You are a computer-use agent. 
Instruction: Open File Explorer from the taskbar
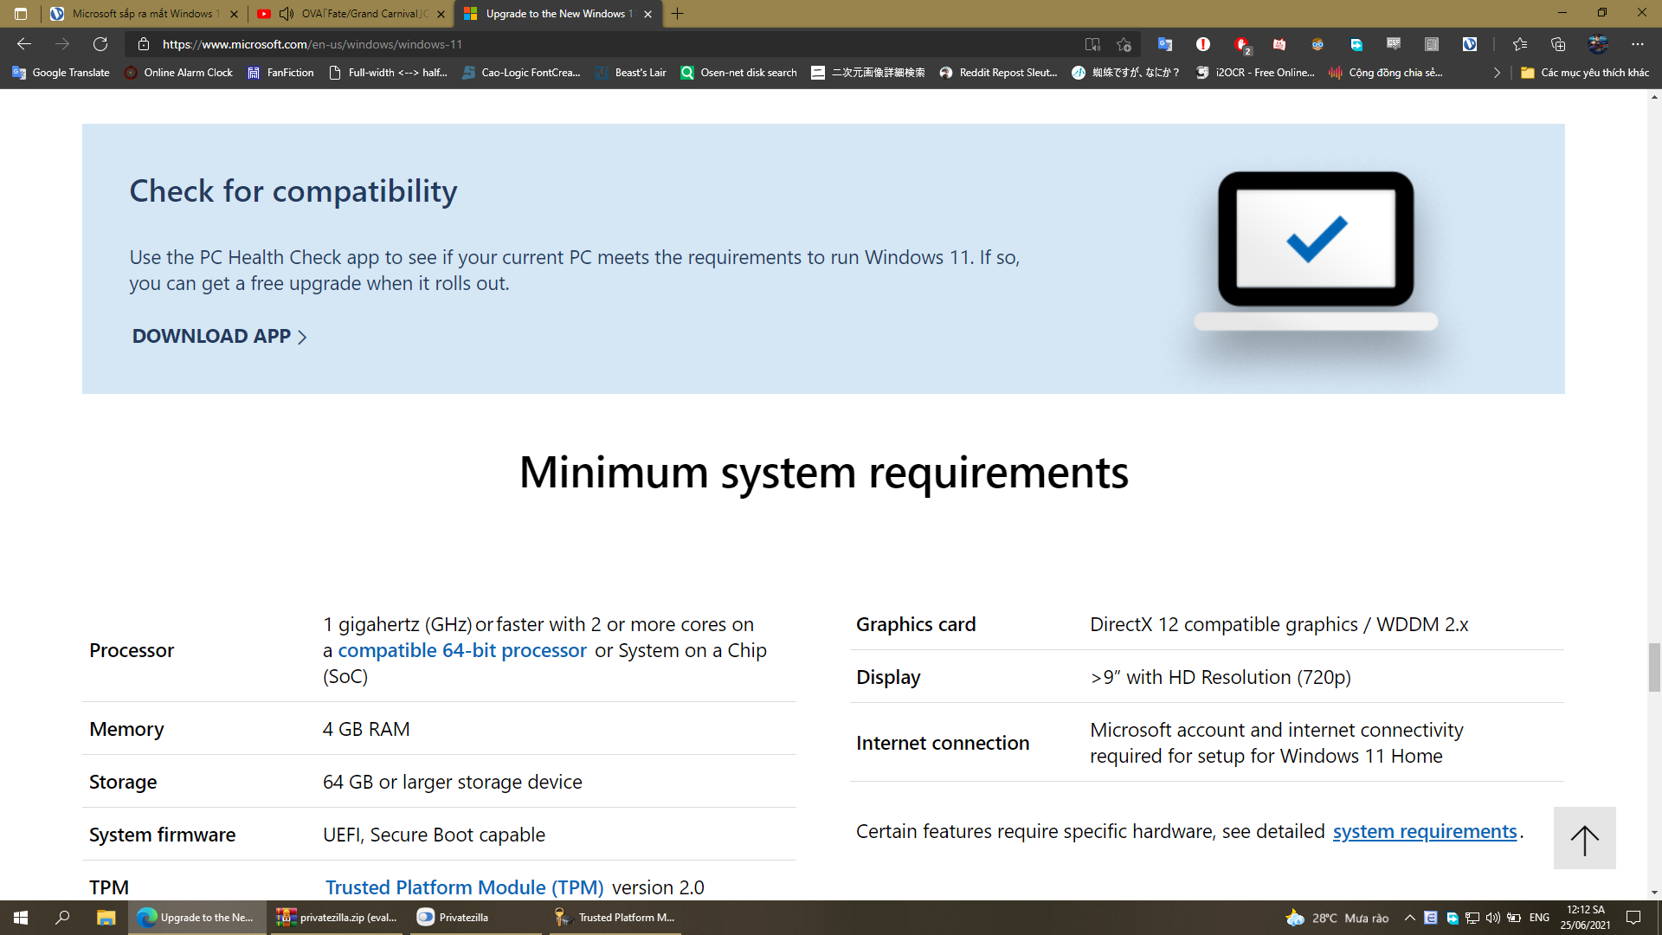click(x=106, y=918)
